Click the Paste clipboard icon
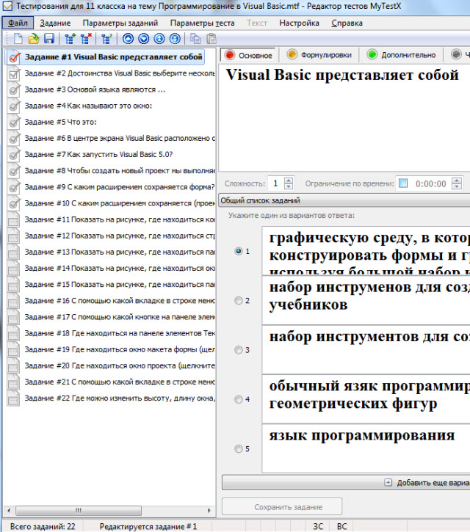Viewport: 470px width, 532px height. pos(211,39)
